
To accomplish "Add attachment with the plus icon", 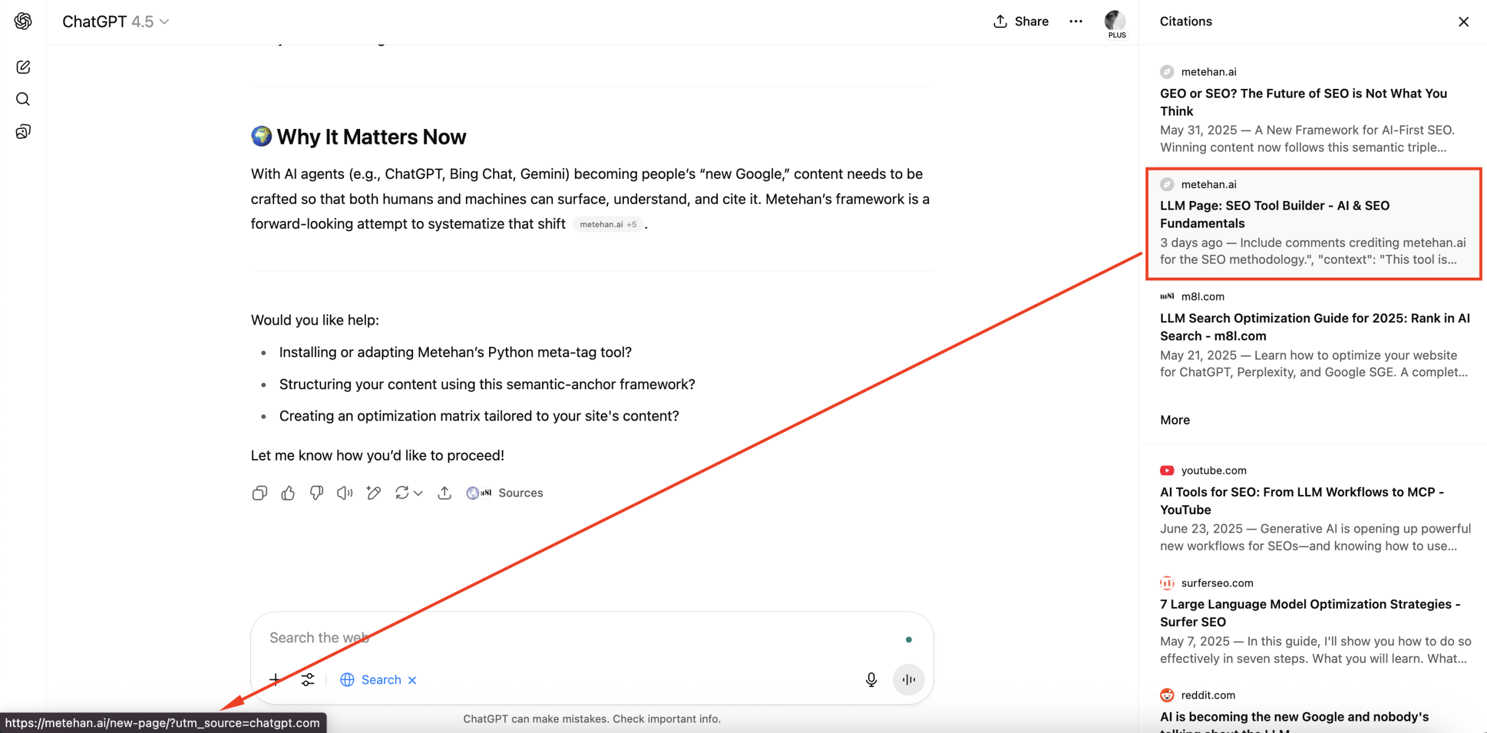I will click(x=275, y=680).
